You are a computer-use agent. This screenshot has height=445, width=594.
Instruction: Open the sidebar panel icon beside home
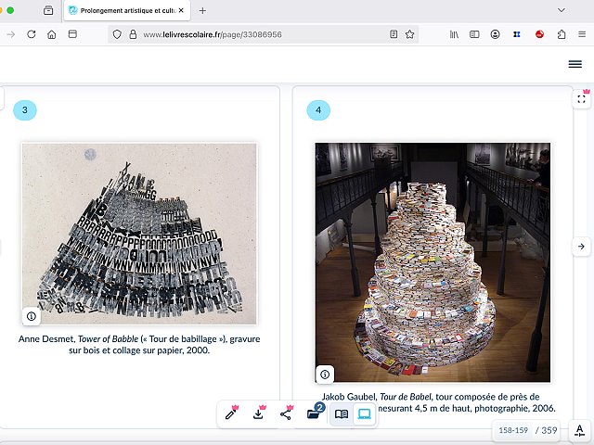(72, 34)
